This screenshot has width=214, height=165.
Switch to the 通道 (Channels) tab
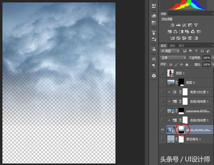click(x=172, y=46)
